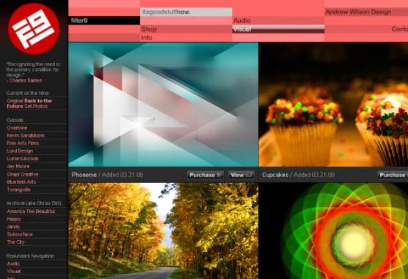This screenshot has height=279, width=408.
Task: Open itsgoodstuffnow. navigation item
Action: coord(186,12)
